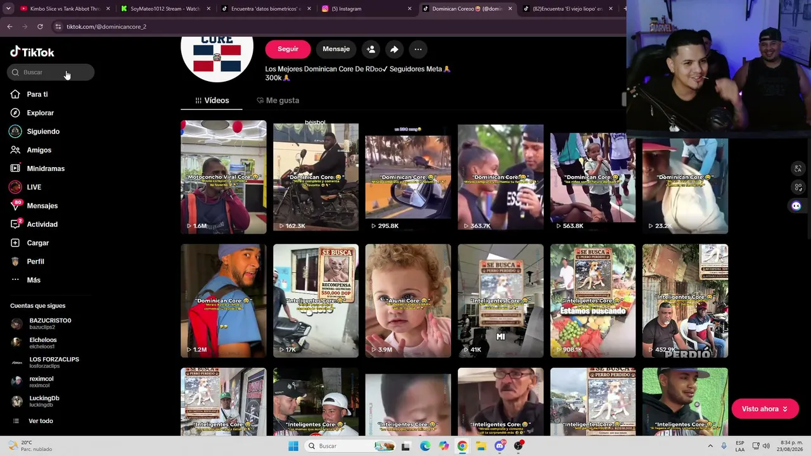The height and width of the screenshot is (456, 811).
Task: Switch to SoyMateo1012 Stream tab
Action: click(165, 9)
